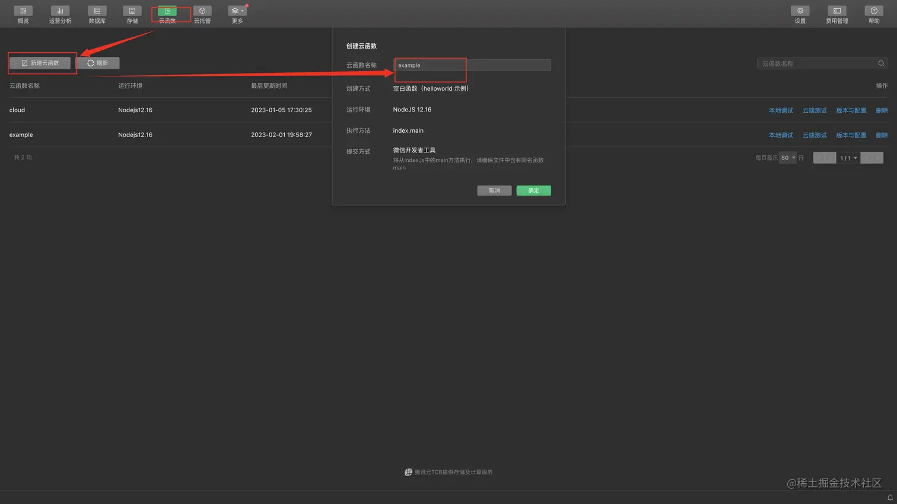The image size is (897, 504).
Task: Click the 云函数名称 input in the dialog
Action: point(472,65)
